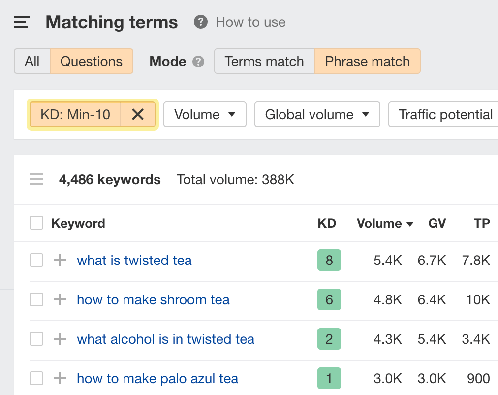Open the hamburger sidebar menu

[21, 22]
